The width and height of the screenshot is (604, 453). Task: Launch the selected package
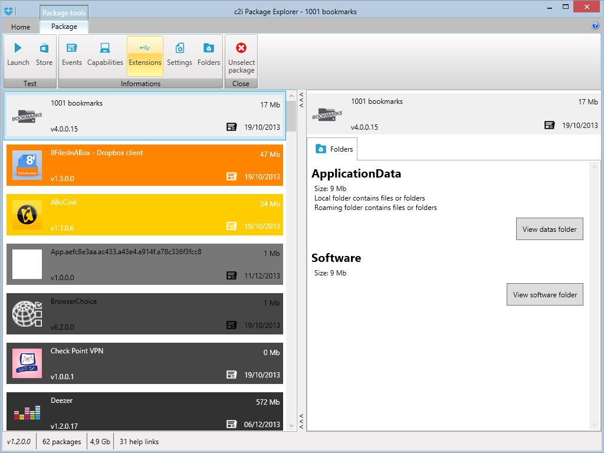click(18, 55)
